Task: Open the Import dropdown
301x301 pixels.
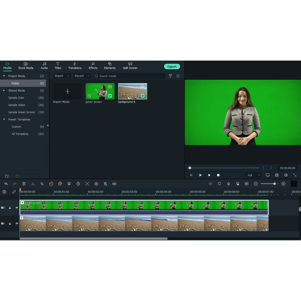Action: pyautogui.click(x=62, y=76)
